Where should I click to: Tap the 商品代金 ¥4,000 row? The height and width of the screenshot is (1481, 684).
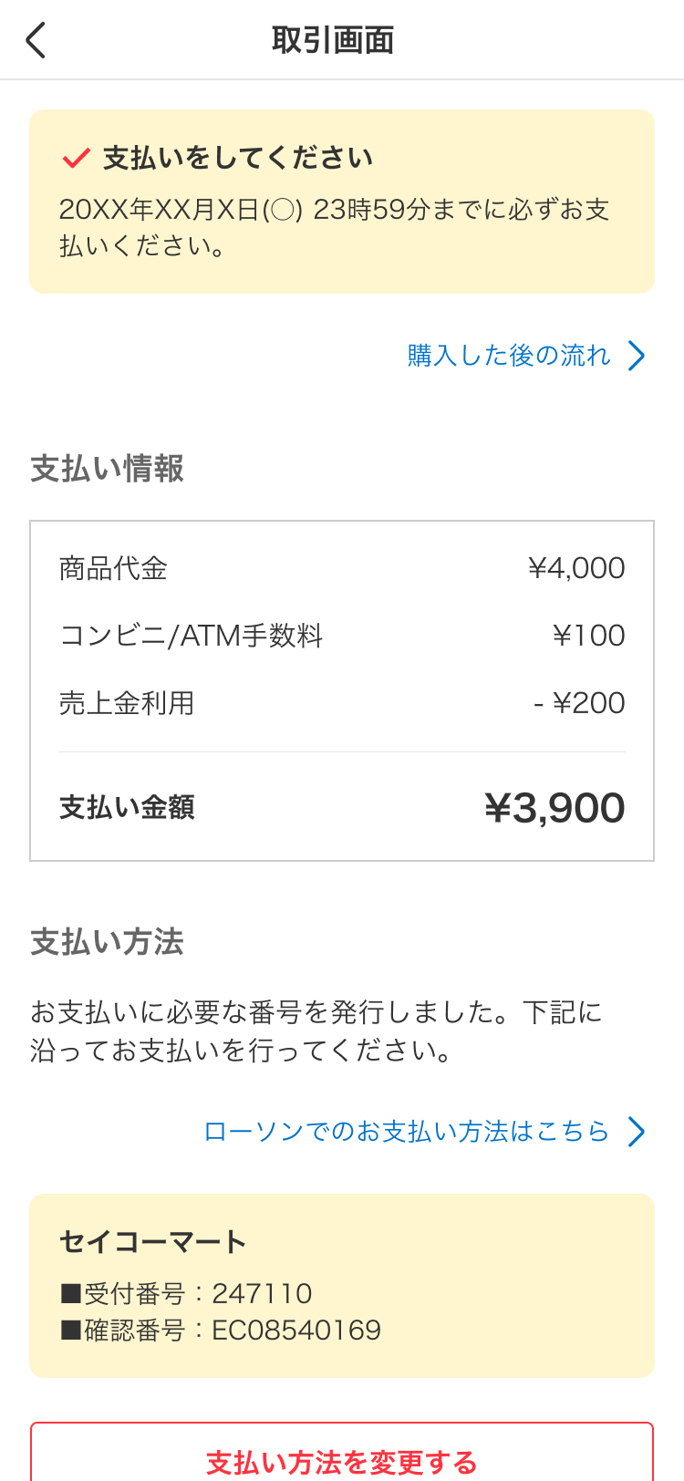[342, 567]
